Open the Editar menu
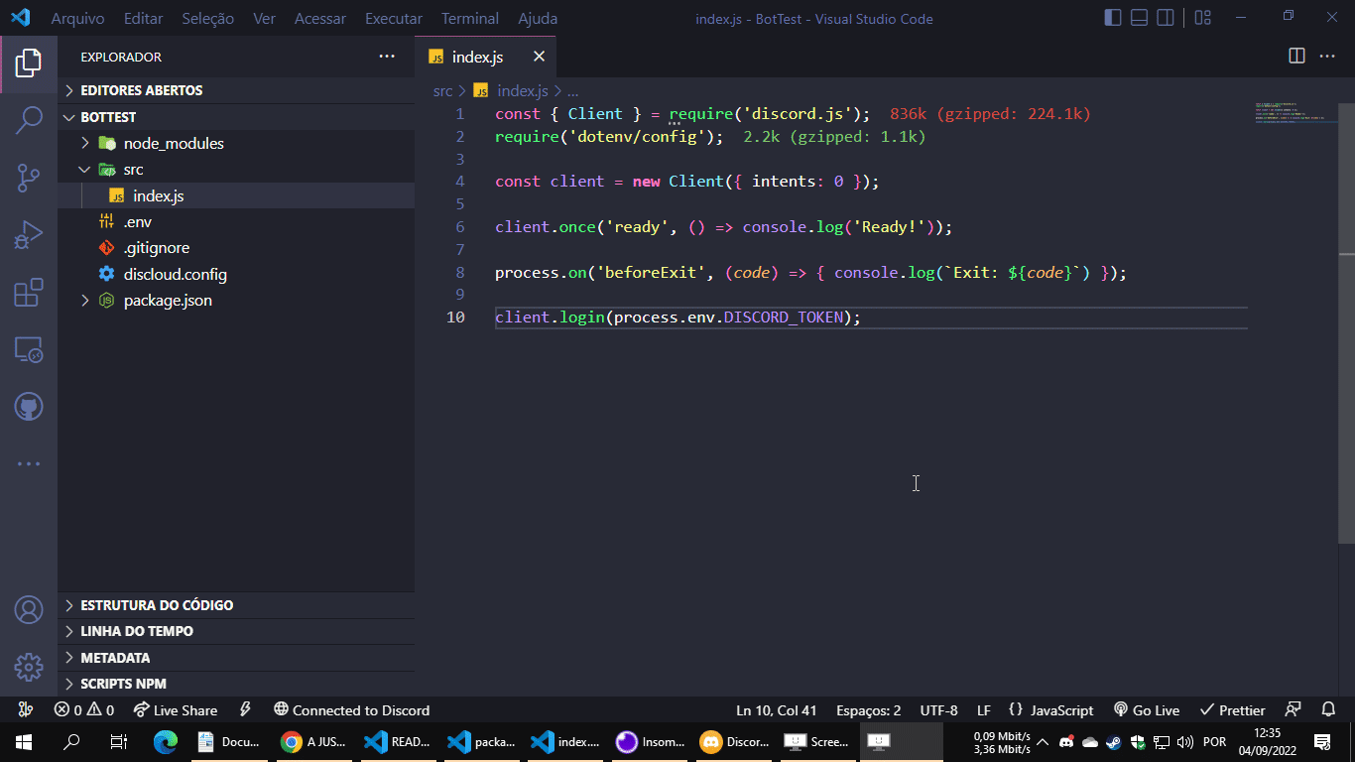This screenshot has height=762, width=1355. point(144,18)
